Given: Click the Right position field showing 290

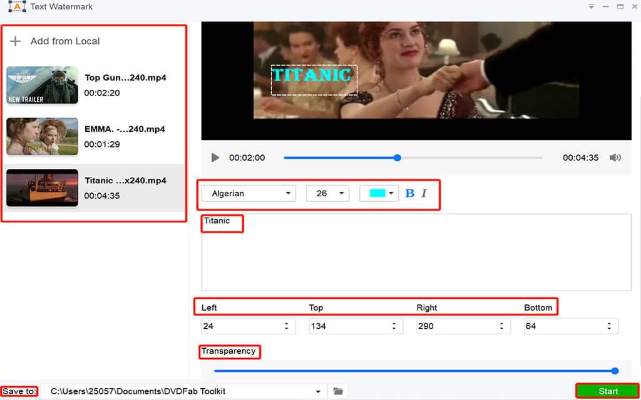Looking at the screenshot, I should coord(464,326).
